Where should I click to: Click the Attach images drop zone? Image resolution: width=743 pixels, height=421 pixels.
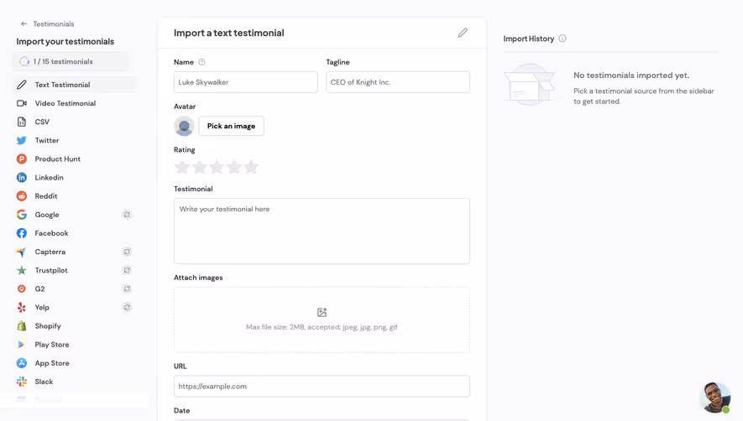coord(322,320)
